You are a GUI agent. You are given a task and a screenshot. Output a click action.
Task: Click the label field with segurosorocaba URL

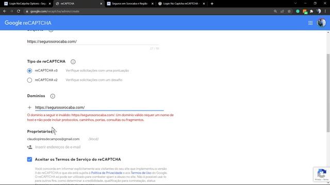click(93, 42)
